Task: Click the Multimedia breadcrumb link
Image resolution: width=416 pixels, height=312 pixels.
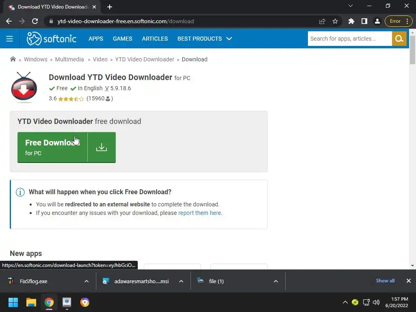Action: [69, 59]
